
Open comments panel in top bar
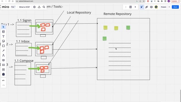click(151, 7)
